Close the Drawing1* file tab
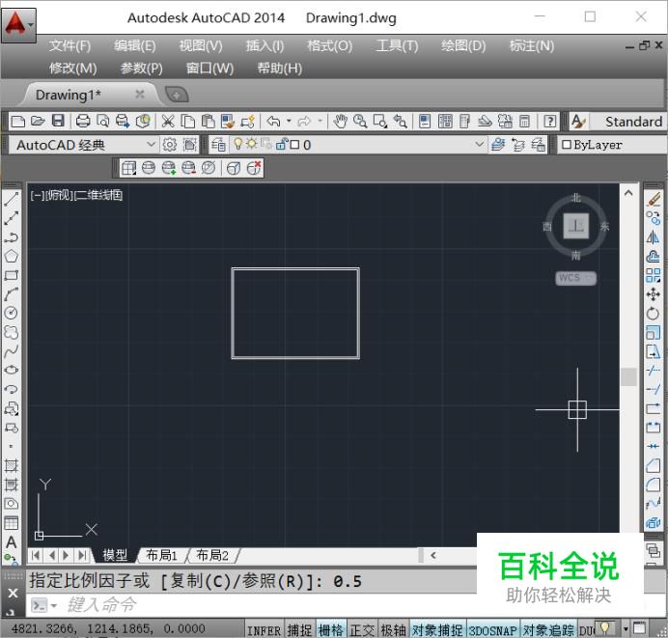 pyautogui.click(x=139, y=94)
